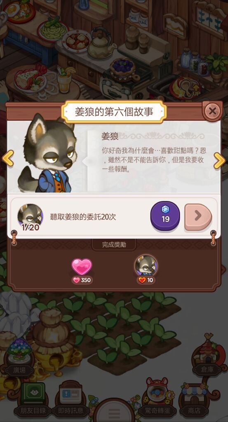The width and height of the screenshot is (228, 422).
Task: Click the pink arrow go-to-quest button
Action: point(198,217)
